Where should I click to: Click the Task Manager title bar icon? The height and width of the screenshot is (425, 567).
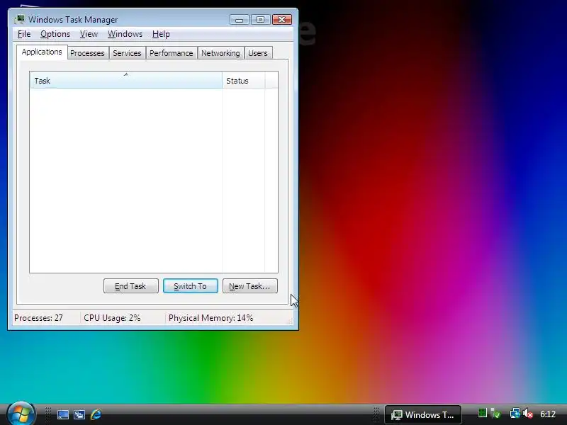pyautogui.click(x=20, y=19)
